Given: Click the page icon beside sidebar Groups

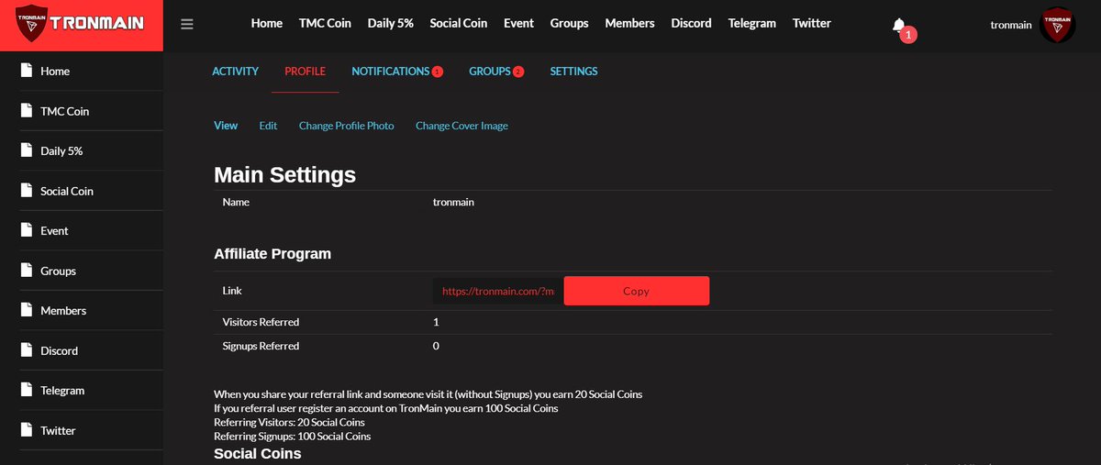Looking at the screenshot, I should pos(27,271).
